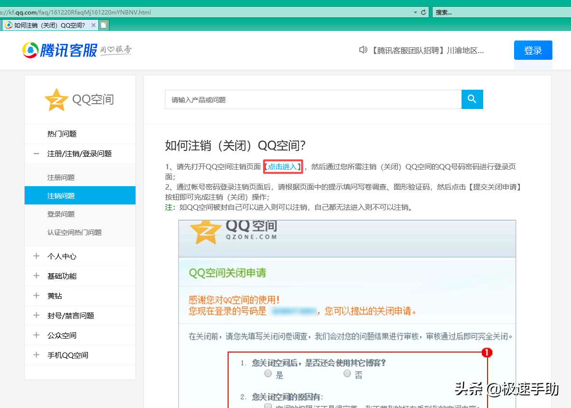Select the QQ空间 star icon in the sidebar

pos(56,99)
